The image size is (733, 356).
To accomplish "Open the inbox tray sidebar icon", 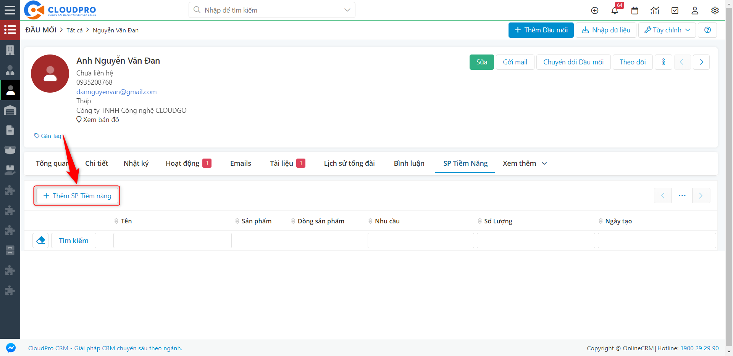I will (x=10, y=170).
